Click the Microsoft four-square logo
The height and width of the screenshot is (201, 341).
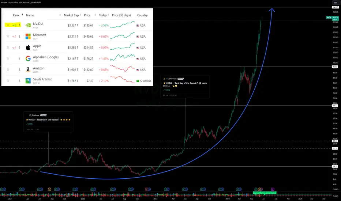(28, 37)
